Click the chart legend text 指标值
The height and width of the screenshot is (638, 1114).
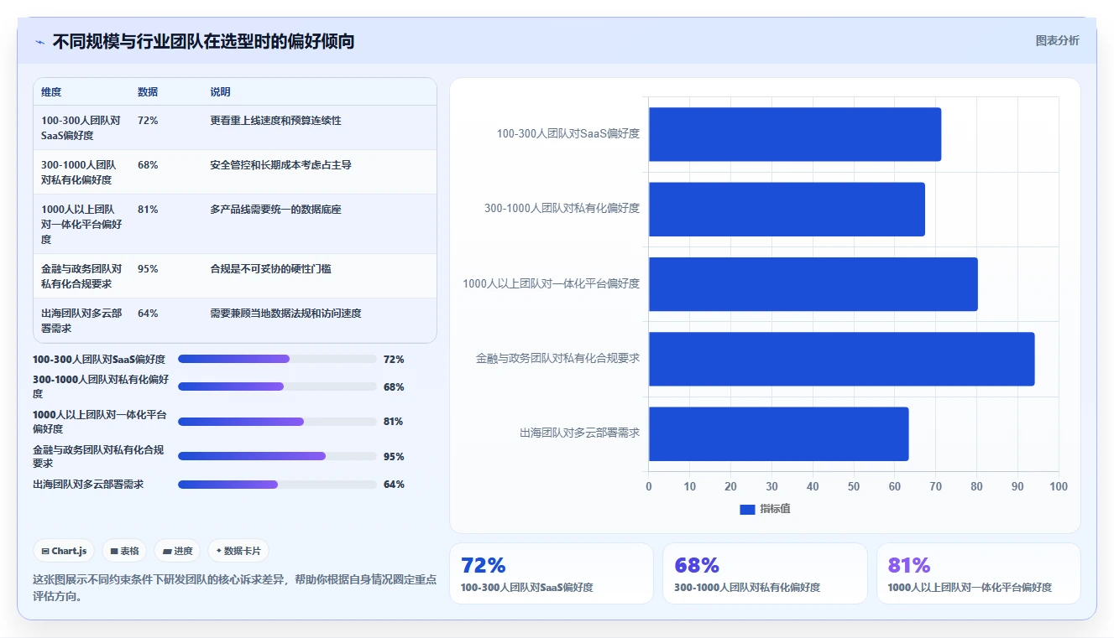tap(775, 509)
